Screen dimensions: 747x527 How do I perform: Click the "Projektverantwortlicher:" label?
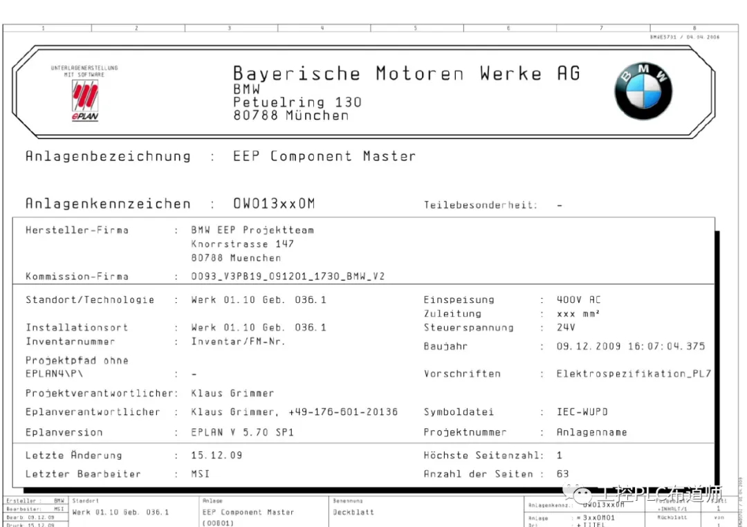click(x=102, y=393)
